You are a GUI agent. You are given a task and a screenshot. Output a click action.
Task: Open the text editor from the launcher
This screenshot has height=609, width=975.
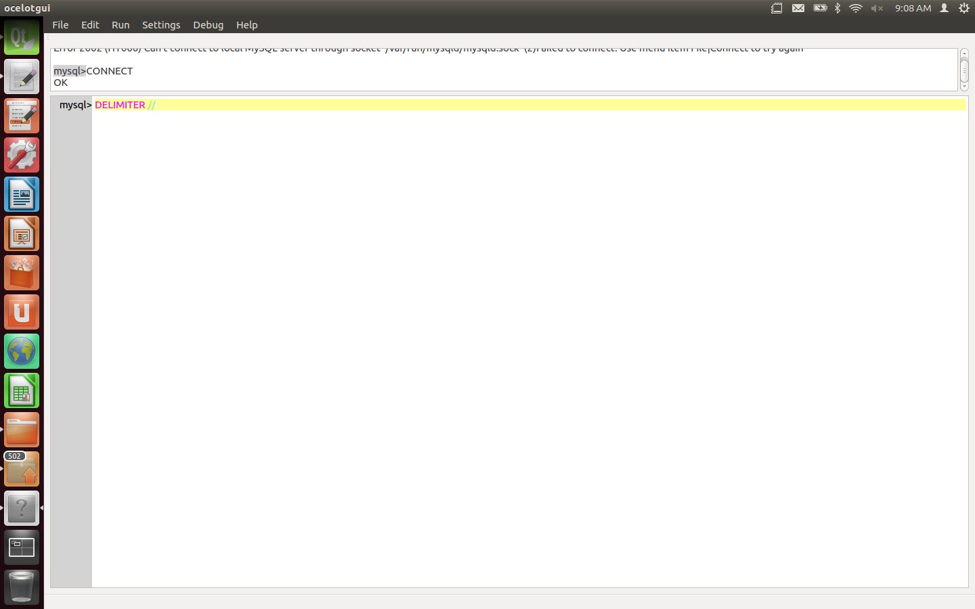(22, 77)
